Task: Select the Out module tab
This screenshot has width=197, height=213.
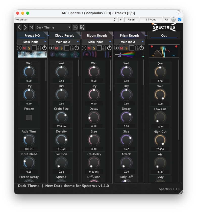Action: [164, 35]
